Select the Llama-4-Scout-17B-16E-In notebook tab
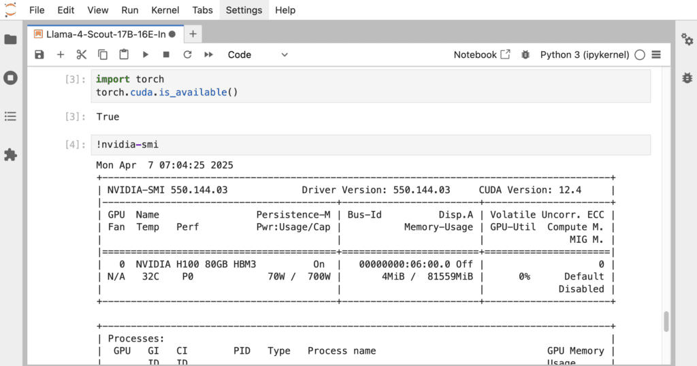 (106, 34)
